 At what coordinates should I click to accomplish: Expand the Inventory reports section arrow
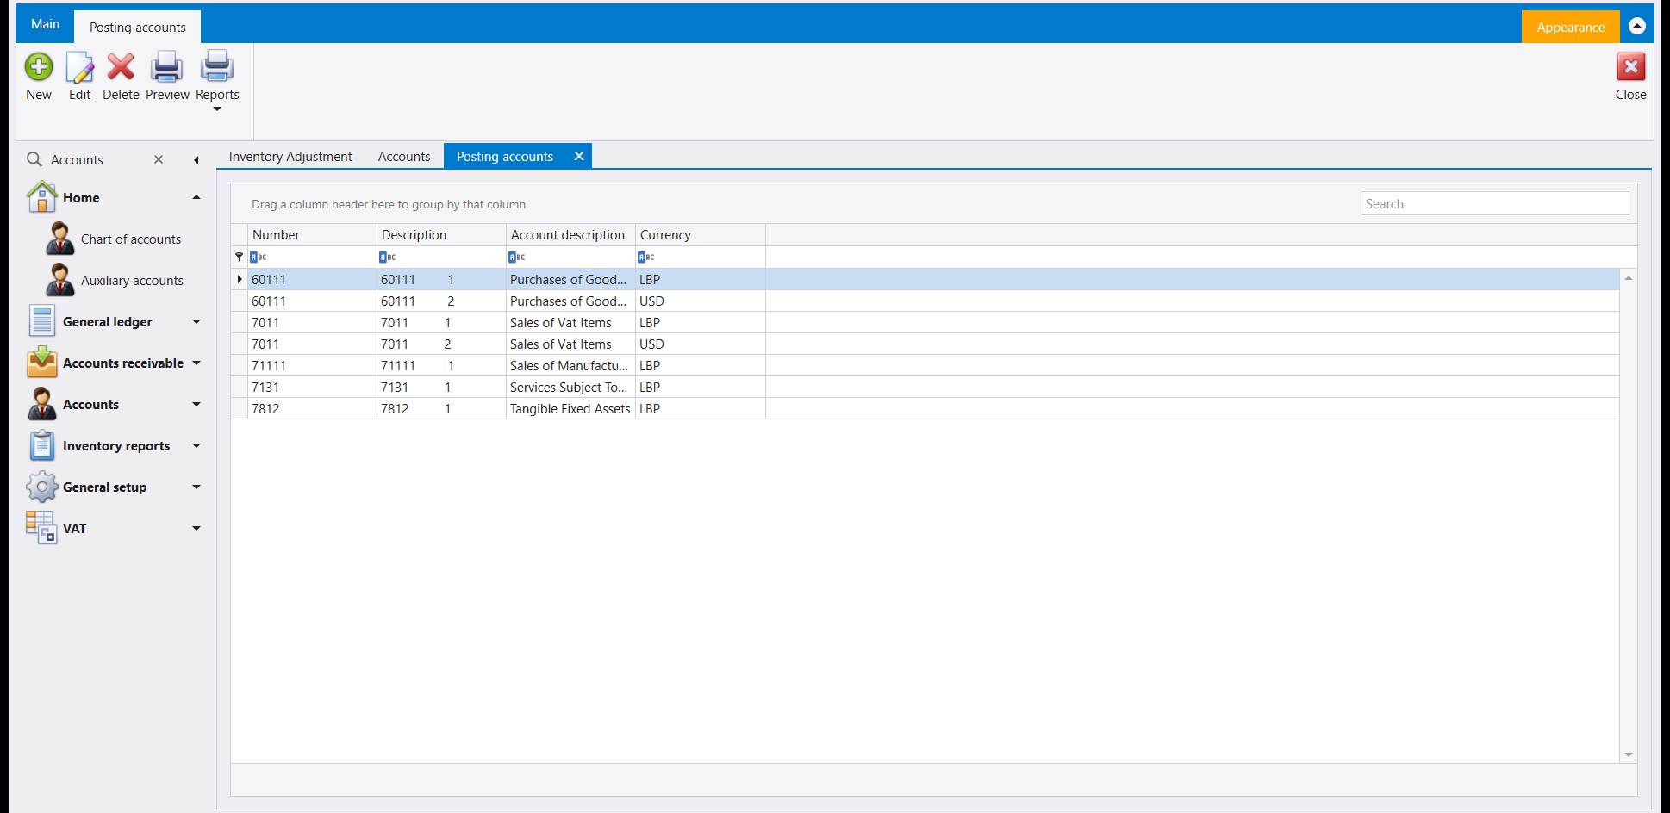196,445
